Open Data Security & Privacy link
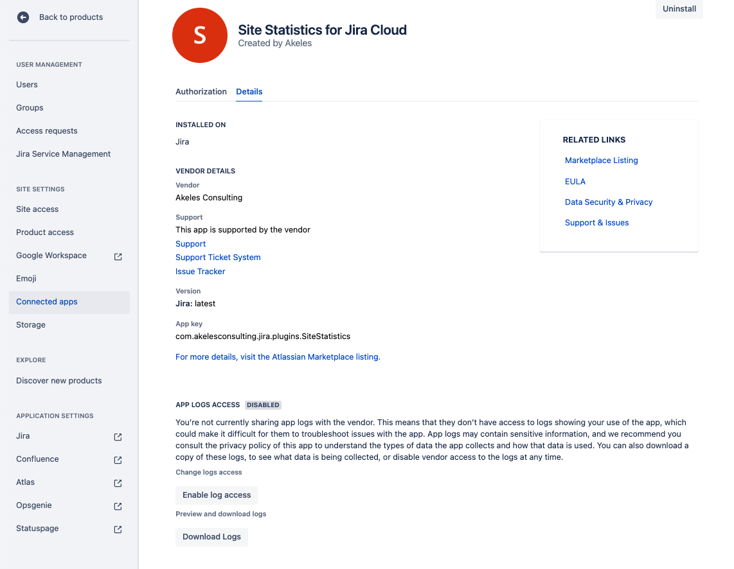 point(608,202)
